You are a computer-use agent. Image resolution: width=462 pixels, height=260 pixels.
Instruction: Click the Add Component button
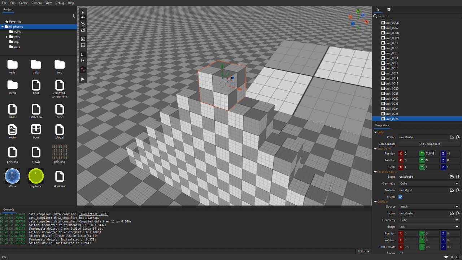(429, 144)
